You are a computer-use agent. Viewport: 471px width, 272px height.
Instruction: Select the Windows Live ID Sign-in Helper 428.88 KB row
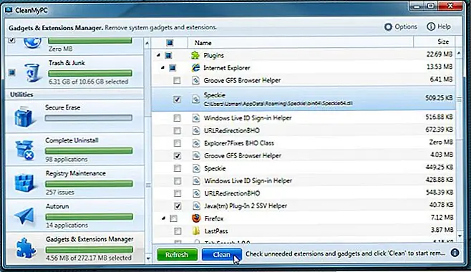point(304,180)
